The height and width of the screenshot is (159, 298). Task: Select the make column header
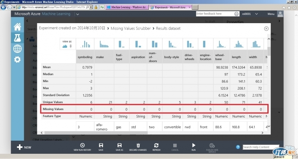pyautogui.click(x=104, y=57)
